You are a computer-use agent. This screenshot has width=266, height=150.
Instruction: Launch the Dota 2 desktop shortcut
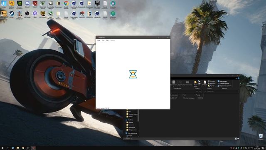click(35, 3)
